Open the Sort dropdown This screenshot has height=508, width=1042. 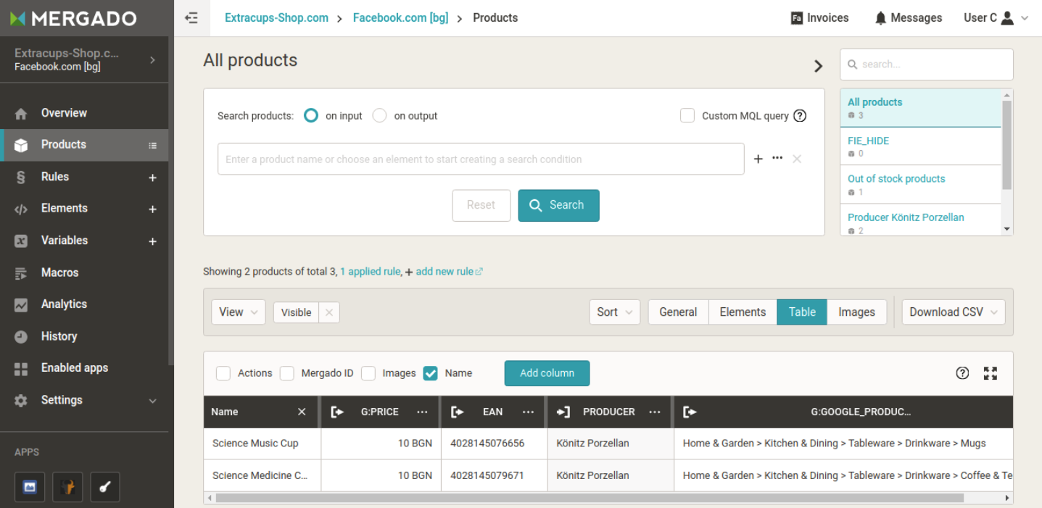[614, 312]
